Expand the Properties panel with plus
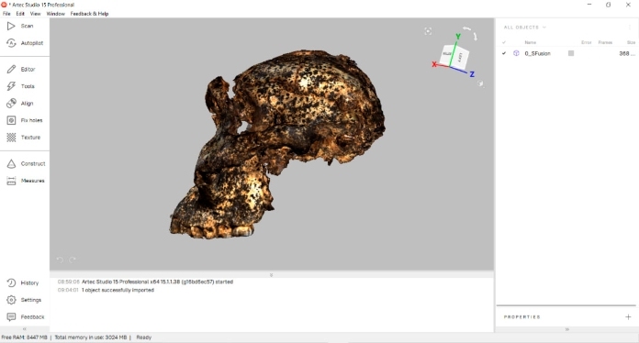 tap(628, 317)
